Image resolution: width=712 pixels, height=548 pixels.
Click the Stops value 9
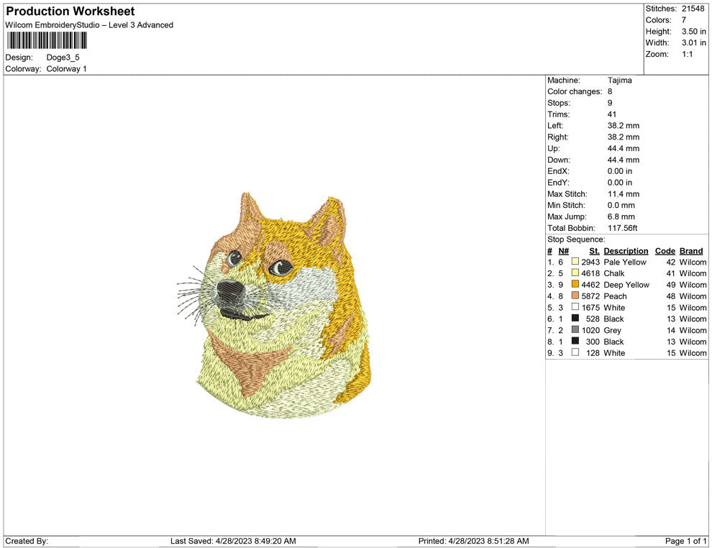pyautogui.click(x=610, y=103)
